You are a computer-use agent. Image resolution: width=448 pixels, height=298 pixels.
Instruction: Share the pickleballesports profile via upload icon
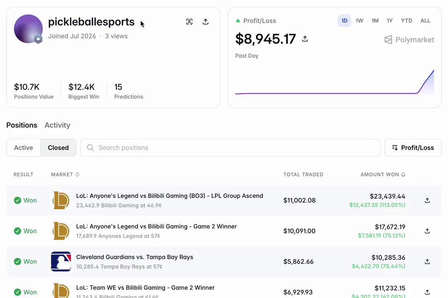point(205,22)
